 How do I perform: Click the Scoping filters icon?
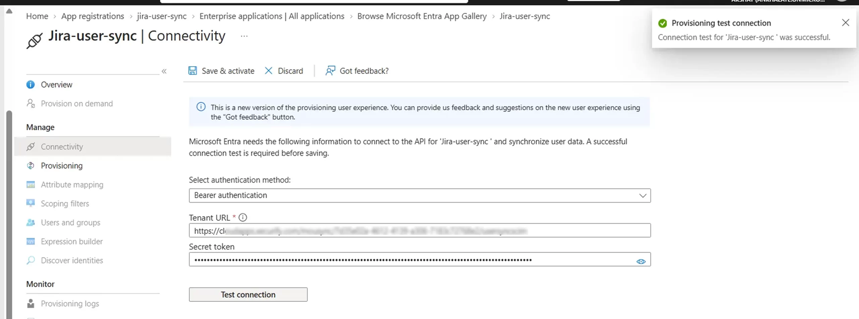(x=31, y=203)
